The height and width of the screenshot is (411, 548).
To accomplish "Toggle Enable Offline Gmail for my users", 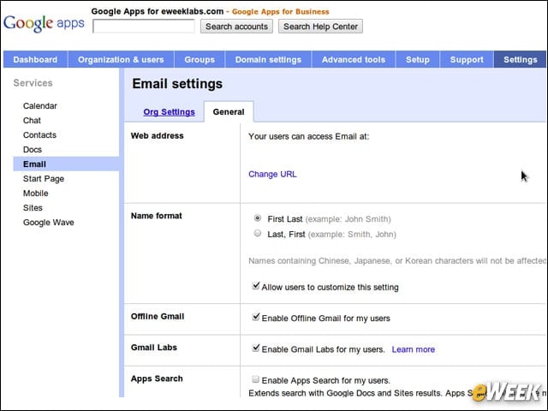I will pos(256,317).
